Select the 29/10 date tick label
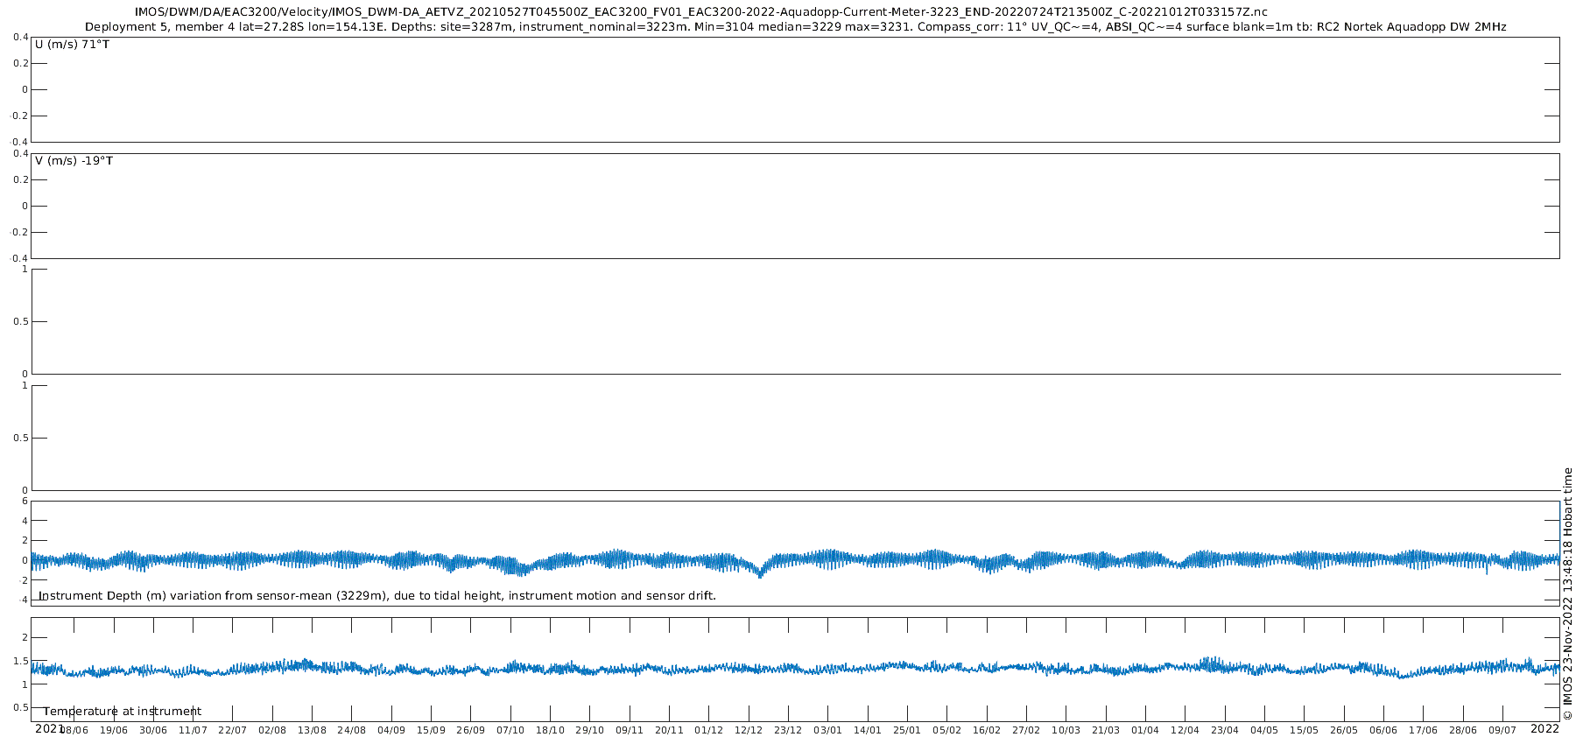1576x744 pixels. pyautogui.click(x=589, y=730)
